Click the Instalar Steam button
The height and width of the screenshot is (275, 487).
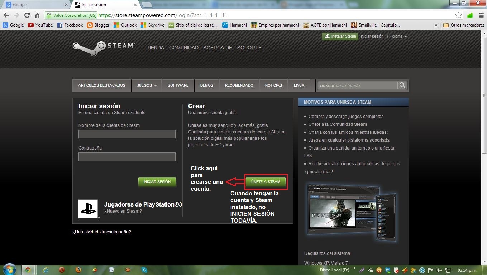pyautogui.click(x=340, y=36)
